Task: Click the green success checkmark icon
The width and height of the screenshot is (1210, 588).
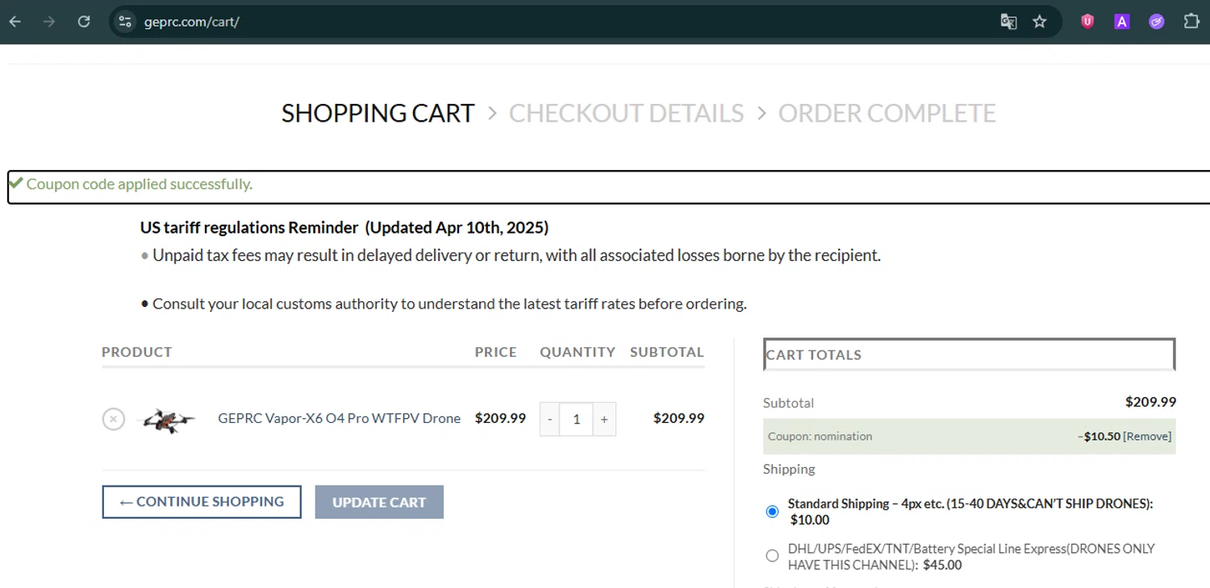Action: click(15, 183)
